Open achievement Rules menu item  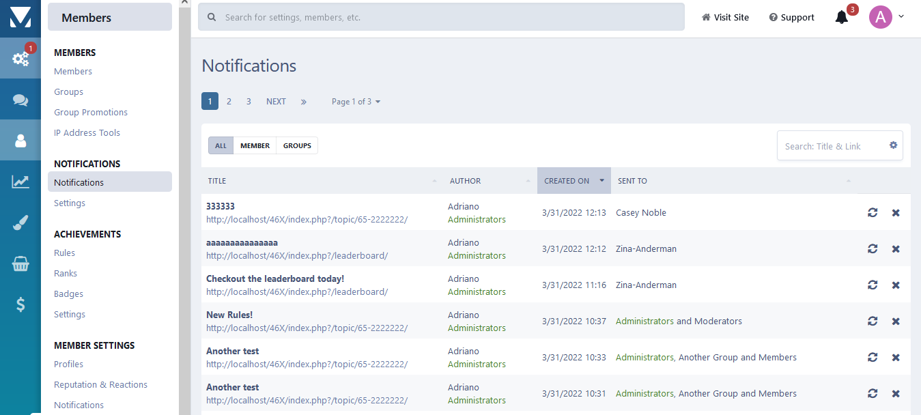coord(64,253)
